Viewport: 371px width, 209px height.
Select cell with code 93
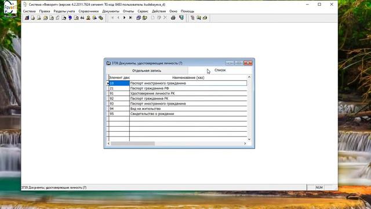click(119, 103)
